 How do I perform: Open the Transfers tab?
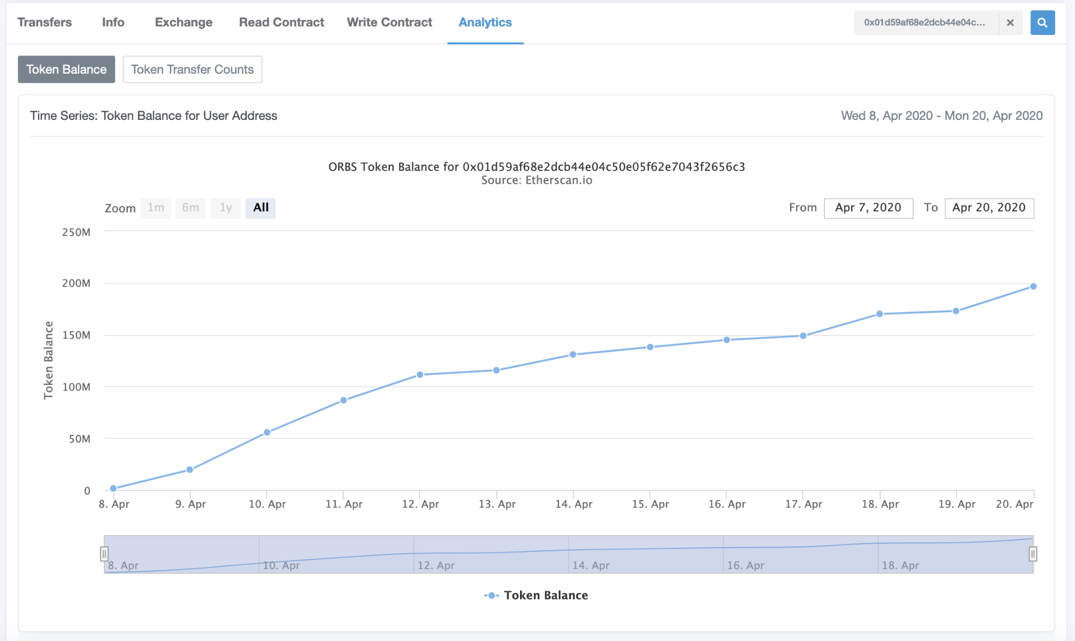tap(45, 23)
